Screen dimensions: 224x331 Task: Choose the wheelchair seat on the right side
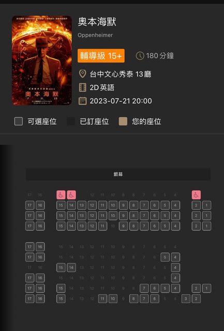tap(196, 195)
